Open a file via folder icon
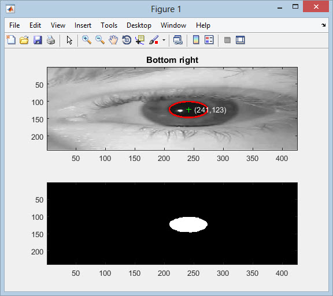 (24, 40)
